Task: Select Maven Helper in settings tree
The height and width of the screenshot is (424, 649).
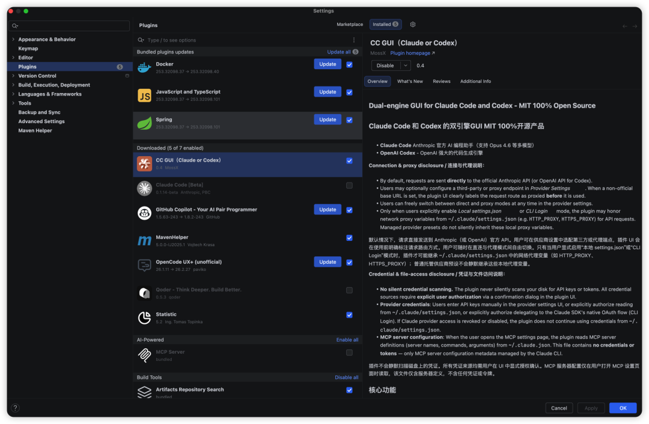Action: pos(35,130)
